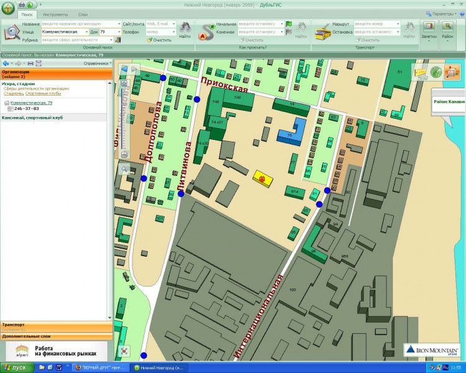Click the map zoom-out button below slider
The image size is (466, 373).
[124, 154]
